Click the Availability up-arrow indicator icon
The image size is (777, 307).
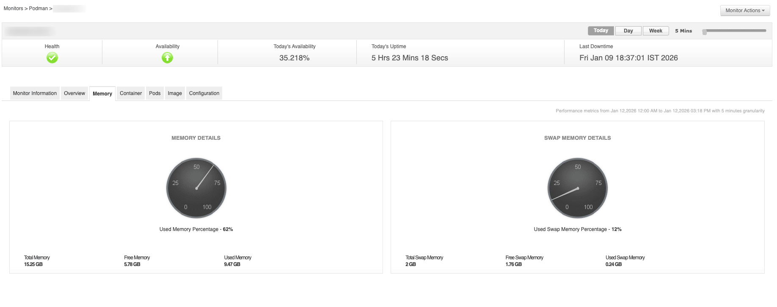click(x=167, y=58)
